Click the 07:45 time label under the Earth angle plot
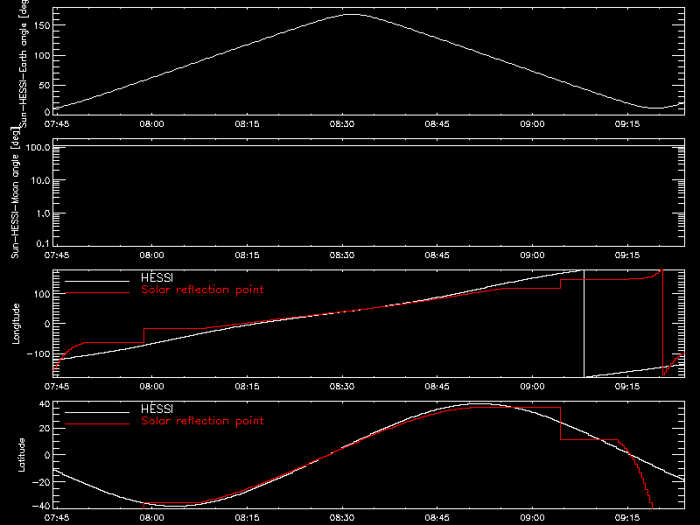This screenshot has width=700, height=525. tap(57, 124)
